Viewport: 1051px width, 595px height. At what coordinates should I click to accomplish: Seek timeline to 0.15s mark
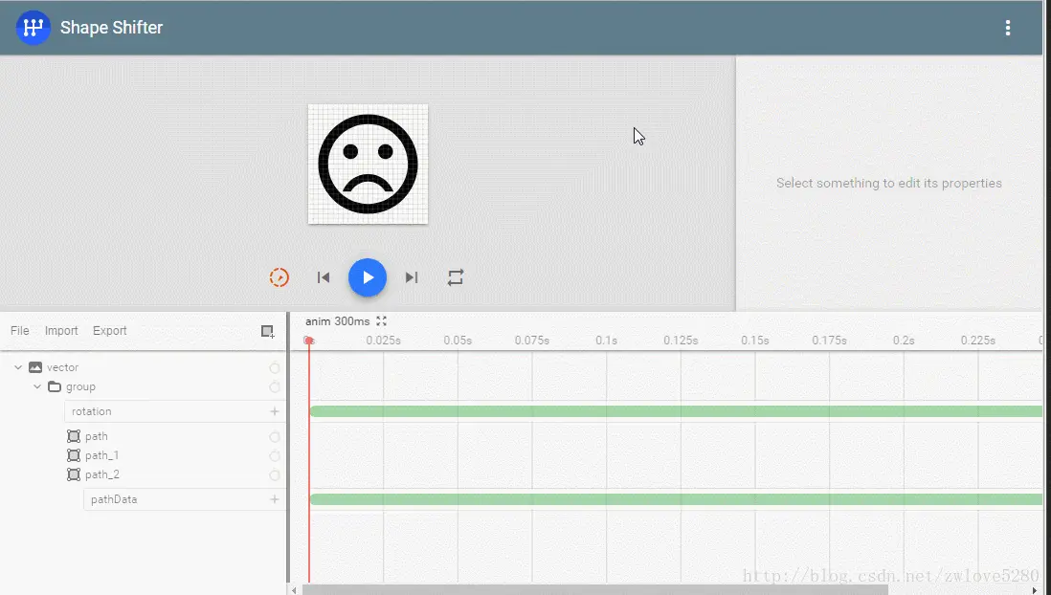click(x=754, y=341)
